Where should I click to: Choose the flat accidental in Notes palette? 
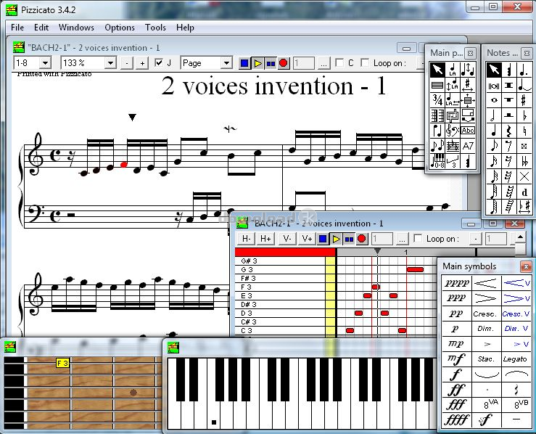pyautogui.click(x=524, y=115)
